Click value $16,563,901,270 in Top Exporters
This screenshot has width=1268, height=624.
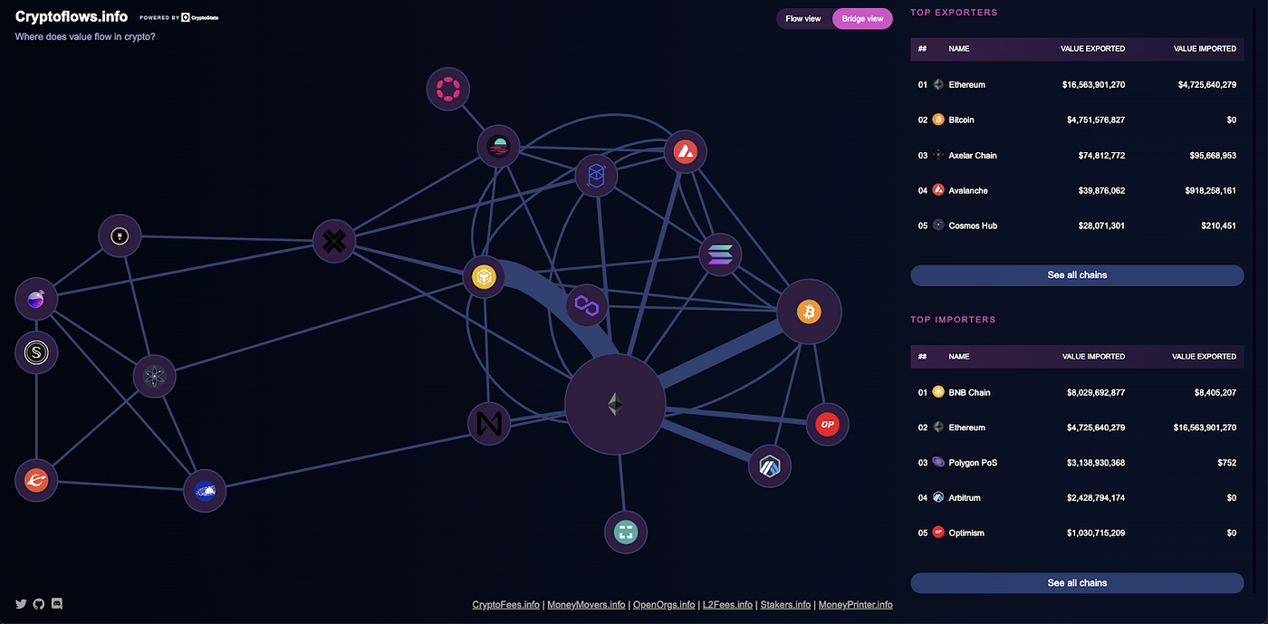(1093, 84)
